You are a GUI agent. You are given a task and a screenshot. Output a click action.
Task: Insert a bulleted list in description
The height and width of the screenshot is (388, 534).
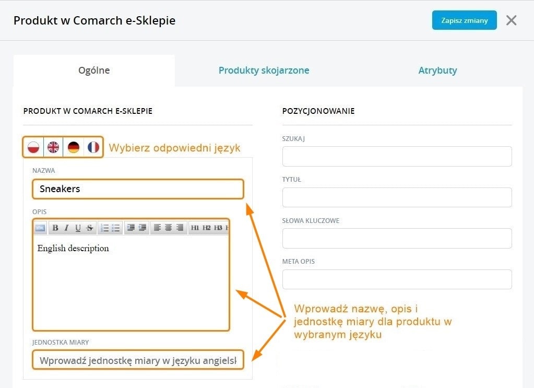pyautogui.click(x=116, y=228)
